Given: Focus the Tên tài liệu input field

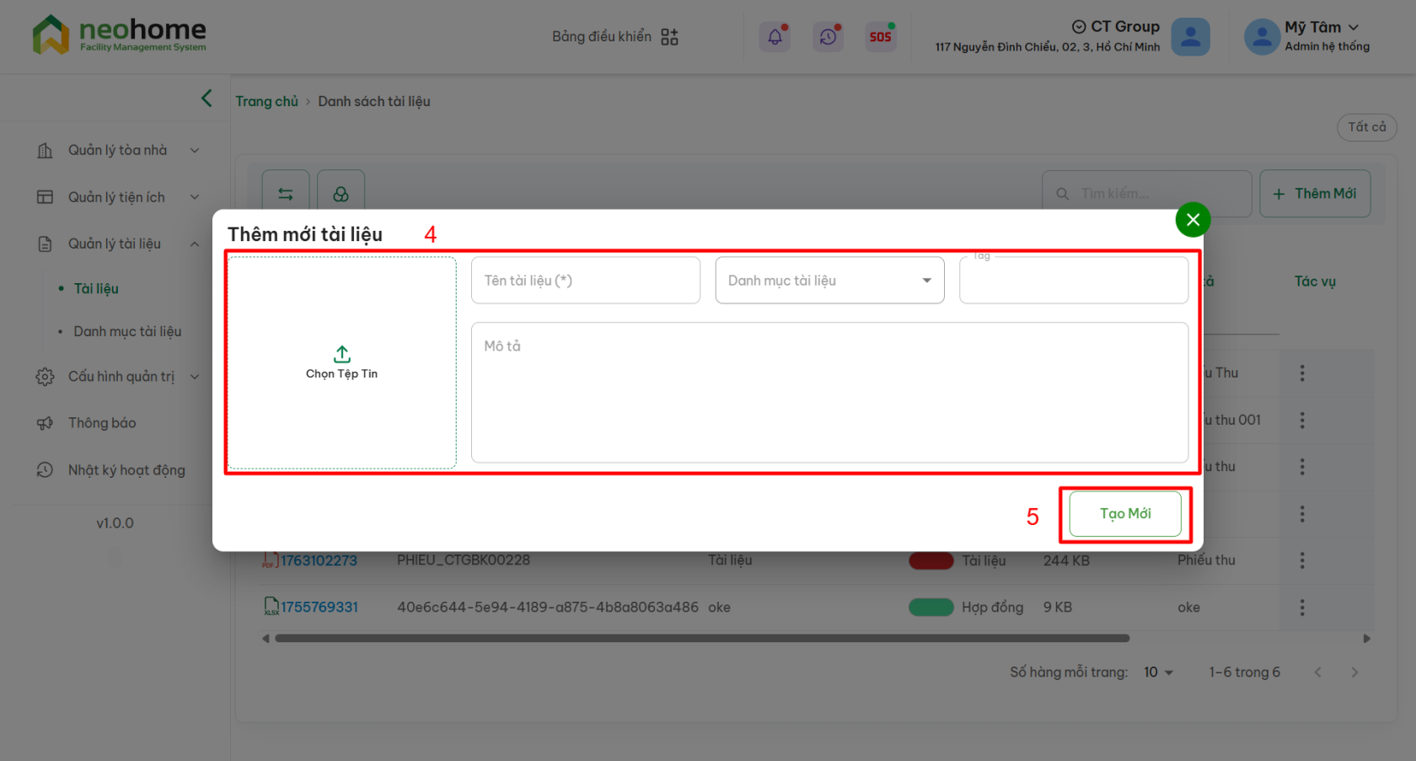Looking at the screenshot, I should point(585,281).
